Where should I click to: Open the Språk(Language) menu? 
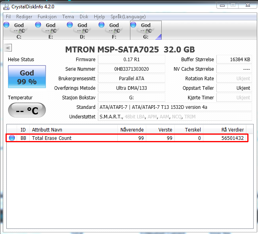point(128,17)
